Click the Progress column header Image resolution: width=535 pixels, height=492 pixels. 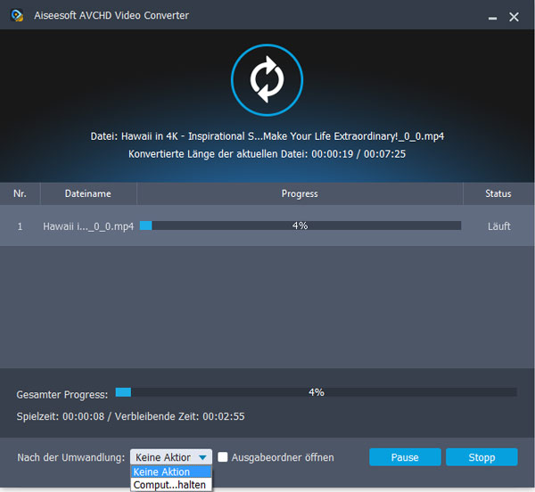tap(300, 193)
